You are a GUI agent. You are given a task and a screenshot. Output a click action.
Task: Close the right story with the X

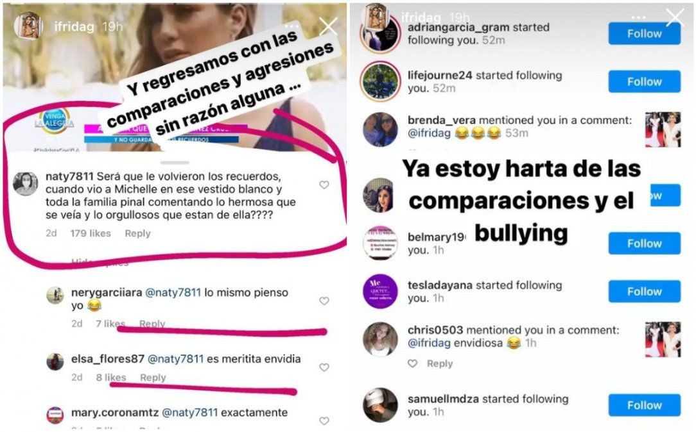[675, 18]
